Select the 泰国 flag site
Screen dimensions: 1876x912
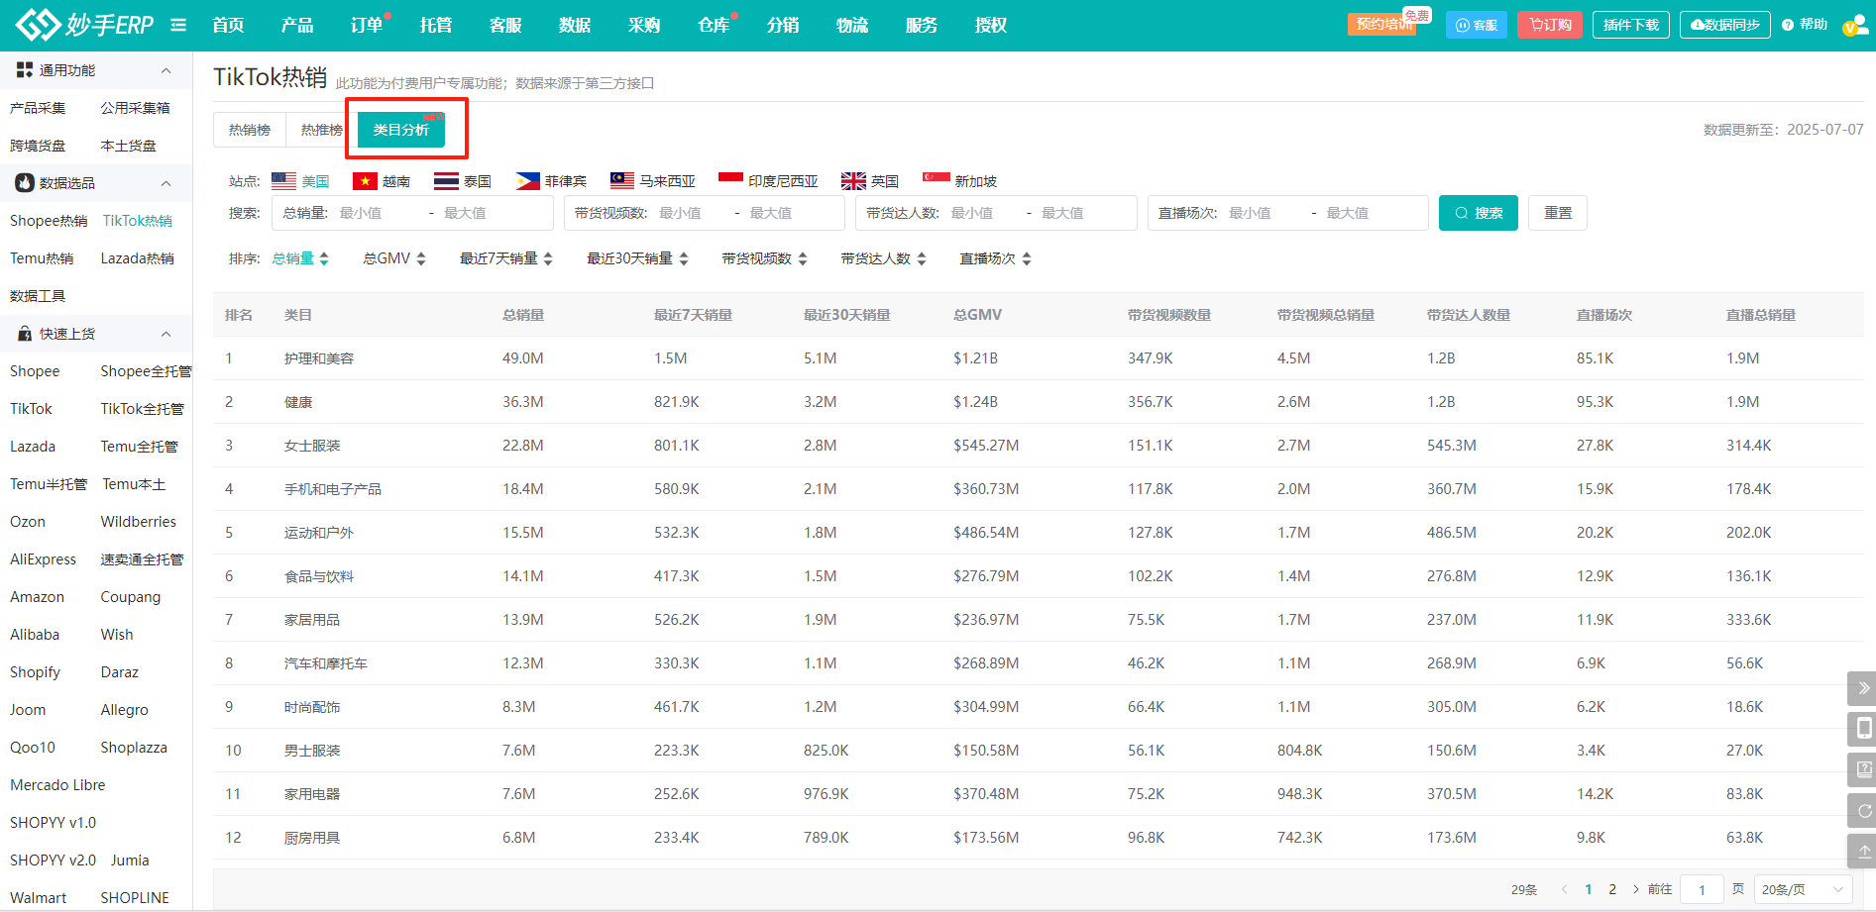pyautogui.click(x=463, y=181)
